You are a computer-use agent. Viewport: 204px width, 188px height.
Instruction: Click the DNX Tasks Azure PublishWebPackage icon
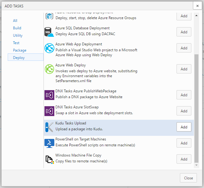(49, 95)
